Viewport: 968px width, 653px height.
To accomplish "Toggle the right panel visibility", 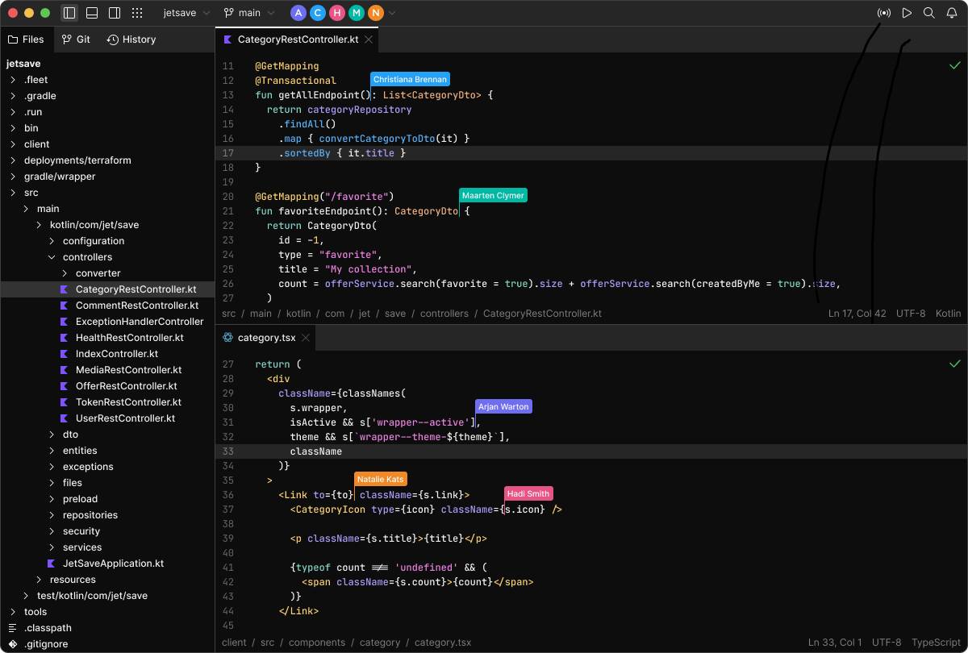I will [114, 13].
